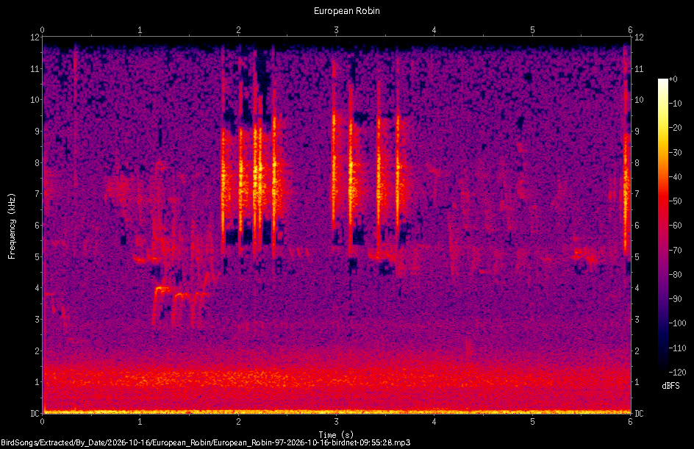Select the Frequency (kHz) axis label
The width and height of the screenshot is (694, 449).
[12, 226]
